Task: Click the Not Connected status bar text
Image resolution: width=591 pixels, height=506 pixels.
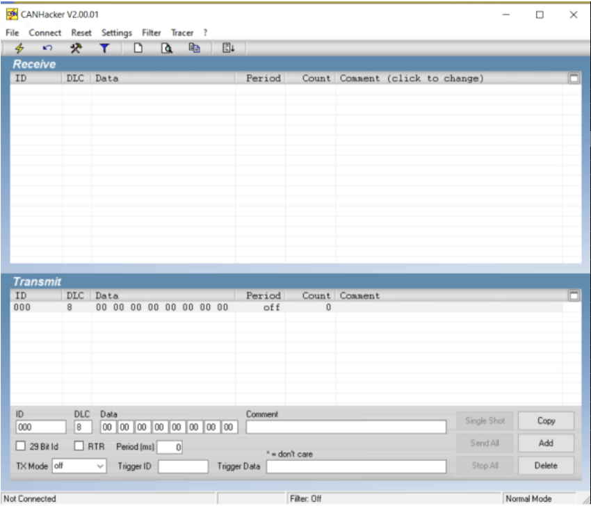Action: click(x=30, y=498)
